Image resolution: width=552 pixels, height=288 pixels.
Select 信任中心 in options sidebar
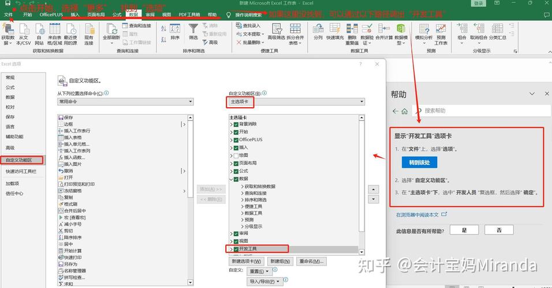tap(14, 194)
